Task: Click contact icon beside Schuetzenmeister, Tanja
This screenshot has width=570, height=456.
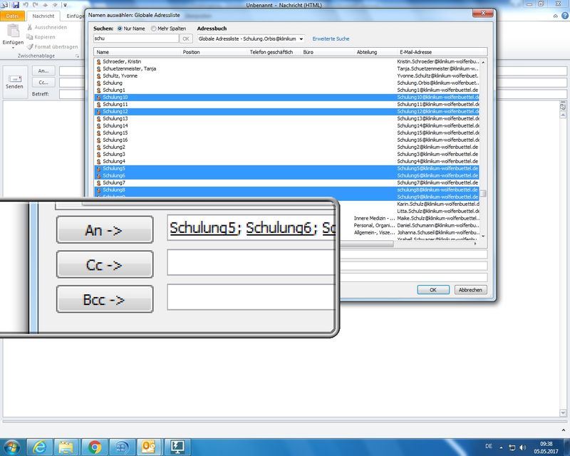Action: [98, 68]
